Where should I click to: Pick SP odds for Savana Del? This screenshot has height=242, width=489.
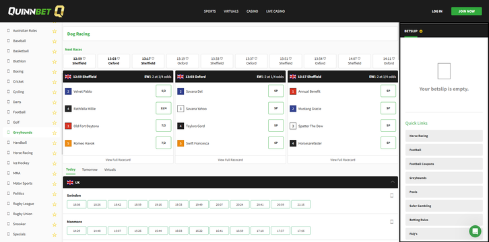click(x=276, y=91)
